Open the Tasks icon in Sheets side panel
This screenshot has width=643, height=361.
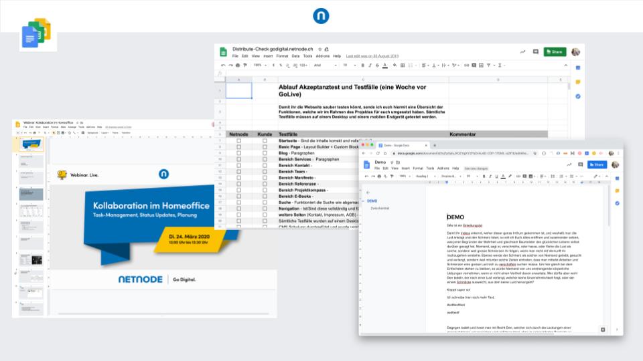(x=577, y=96)
